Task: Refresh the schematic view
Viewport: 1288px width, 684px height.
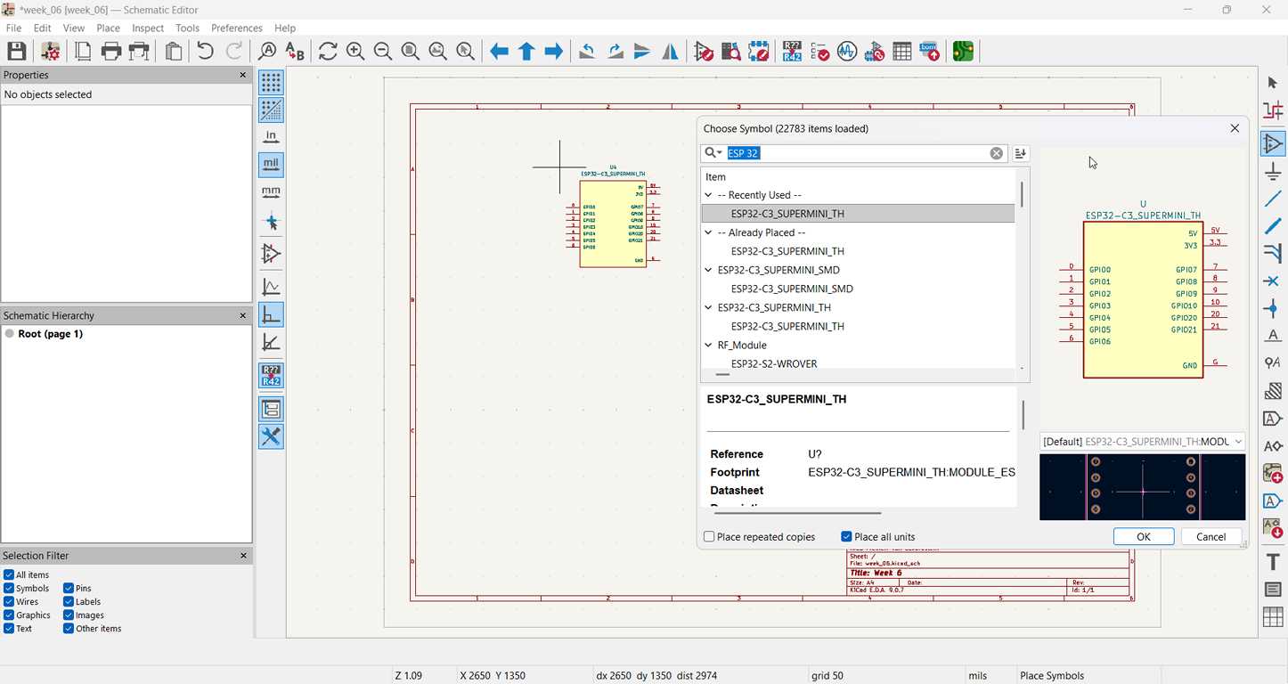Action: [x=328, y=52]
